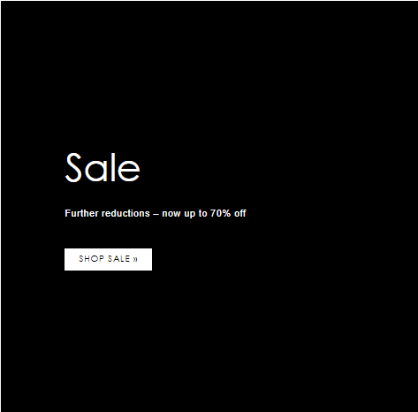
Task: Click the 70% off text
Action: point(228,213)
